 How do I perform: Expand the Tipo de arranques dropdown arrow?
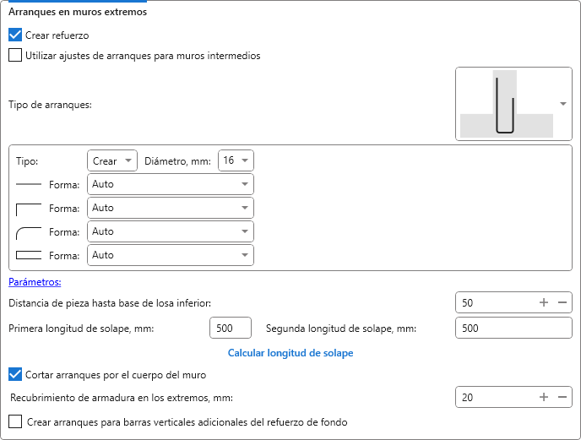pyautogui.click(x=563, y=104)
